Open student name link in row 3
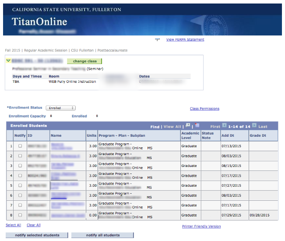This screenshot has height=241, width=285. click(x=62, y=166)
